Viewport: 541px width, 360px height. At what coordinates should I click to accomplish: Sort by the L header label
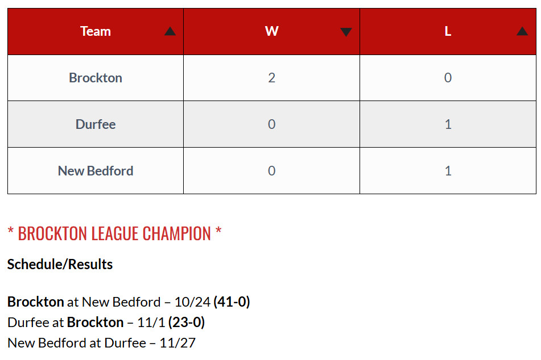coord(448,32)
